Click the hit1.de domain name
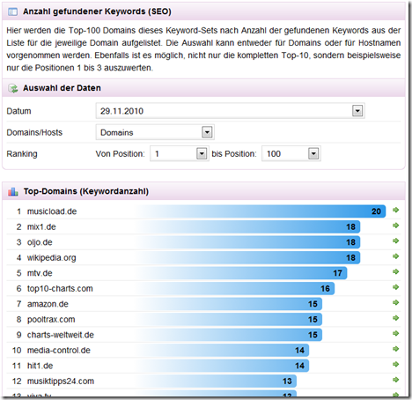This screenshot has height=400, width=412. [40, 366]
